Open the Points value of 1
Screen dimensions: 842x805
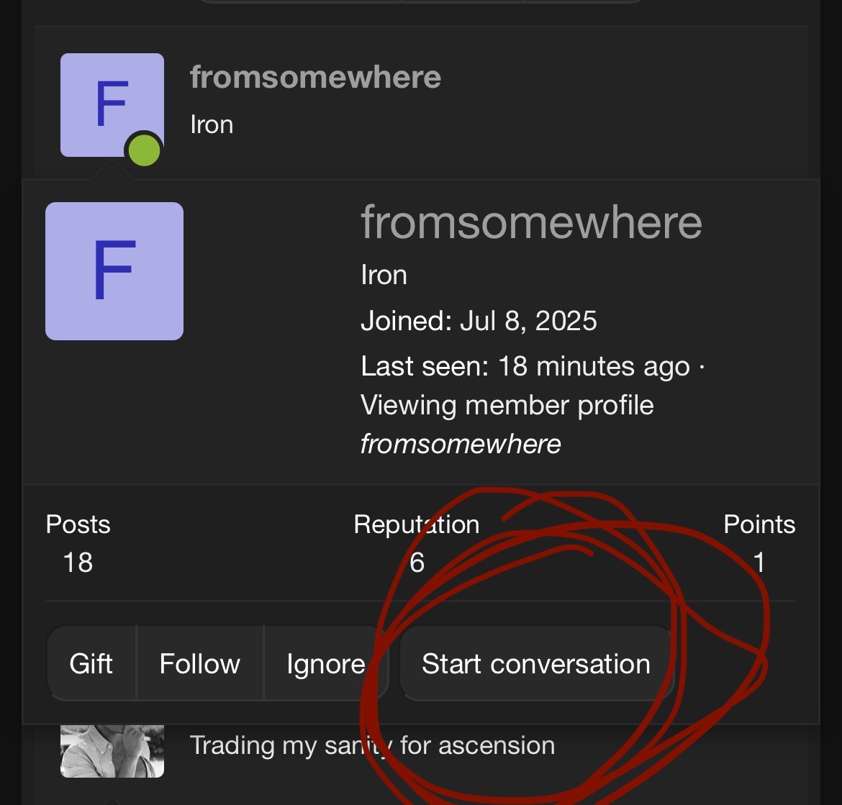click(x=759, y=562)
